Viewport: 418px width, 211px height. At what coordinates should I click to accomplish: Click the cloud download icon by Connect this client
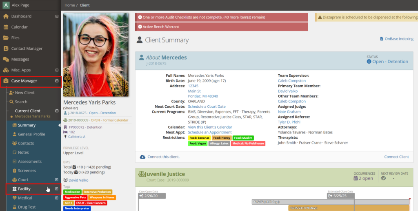click(142, 157)
